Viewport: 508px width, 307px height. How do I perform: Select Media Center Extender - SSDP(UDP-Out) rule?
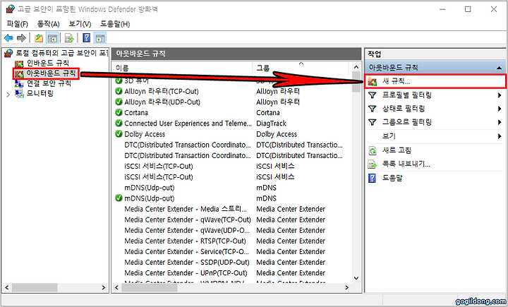(187, 263)
